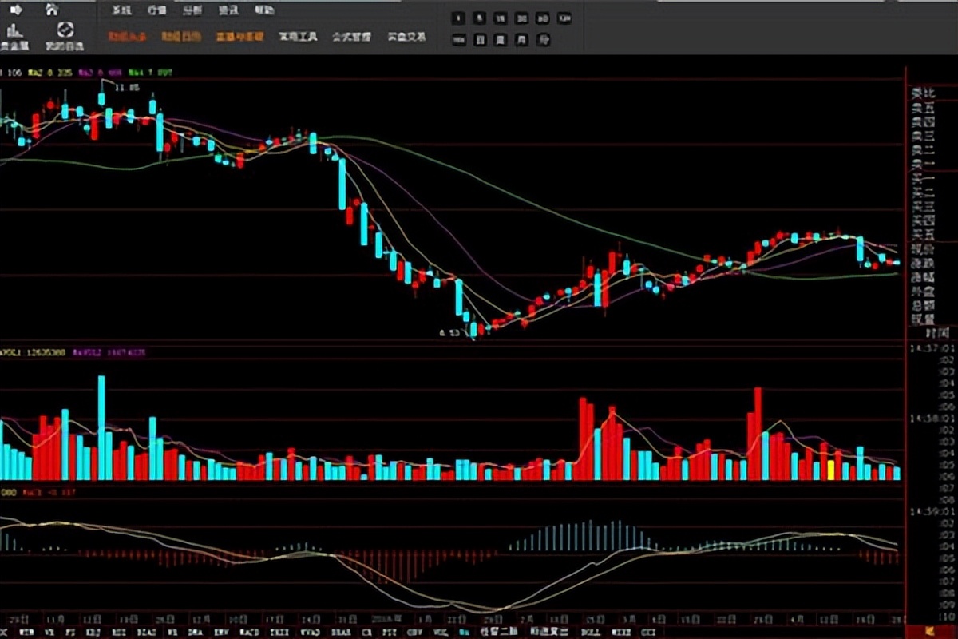Switch to the daily (日) K-line button
Screen dimensions: 958x639
click(x=480, y=38)
